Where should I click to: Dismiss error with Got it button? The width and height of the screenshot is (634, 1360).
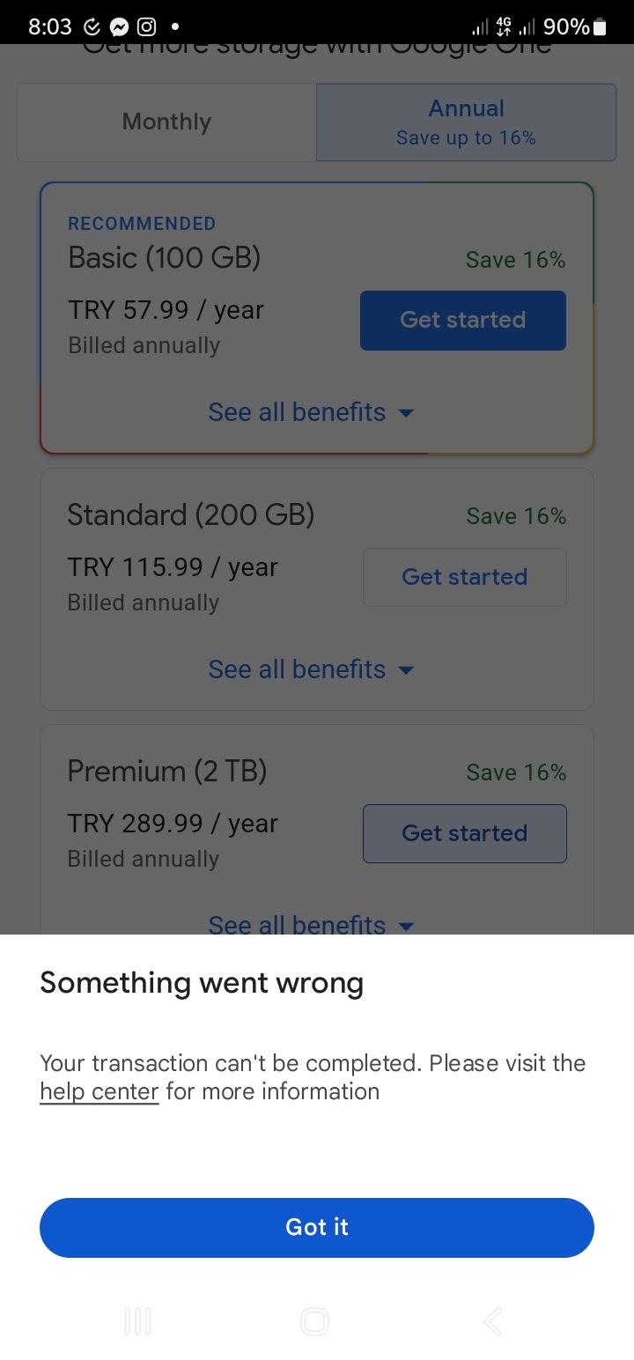pyautogui.click(x=317, y=1227)
